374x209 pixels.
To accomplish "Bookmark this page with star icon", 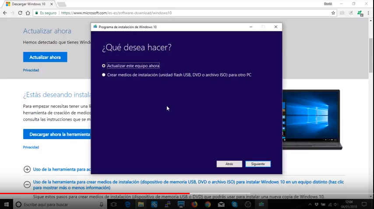I will point(333,13).
